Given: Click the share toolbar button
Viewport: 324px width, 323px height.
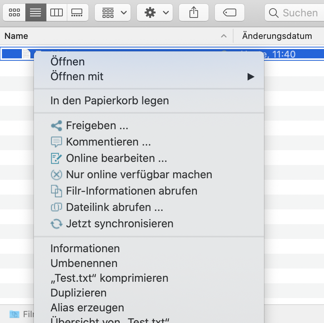Looking at the screenshot, I should pos(194,13).
